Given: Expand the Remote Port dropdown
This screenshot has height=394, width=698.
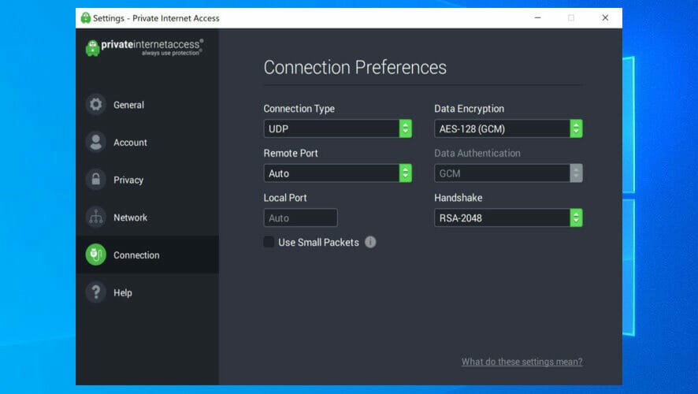Looking at the screenshot, I should click(337, 173).
